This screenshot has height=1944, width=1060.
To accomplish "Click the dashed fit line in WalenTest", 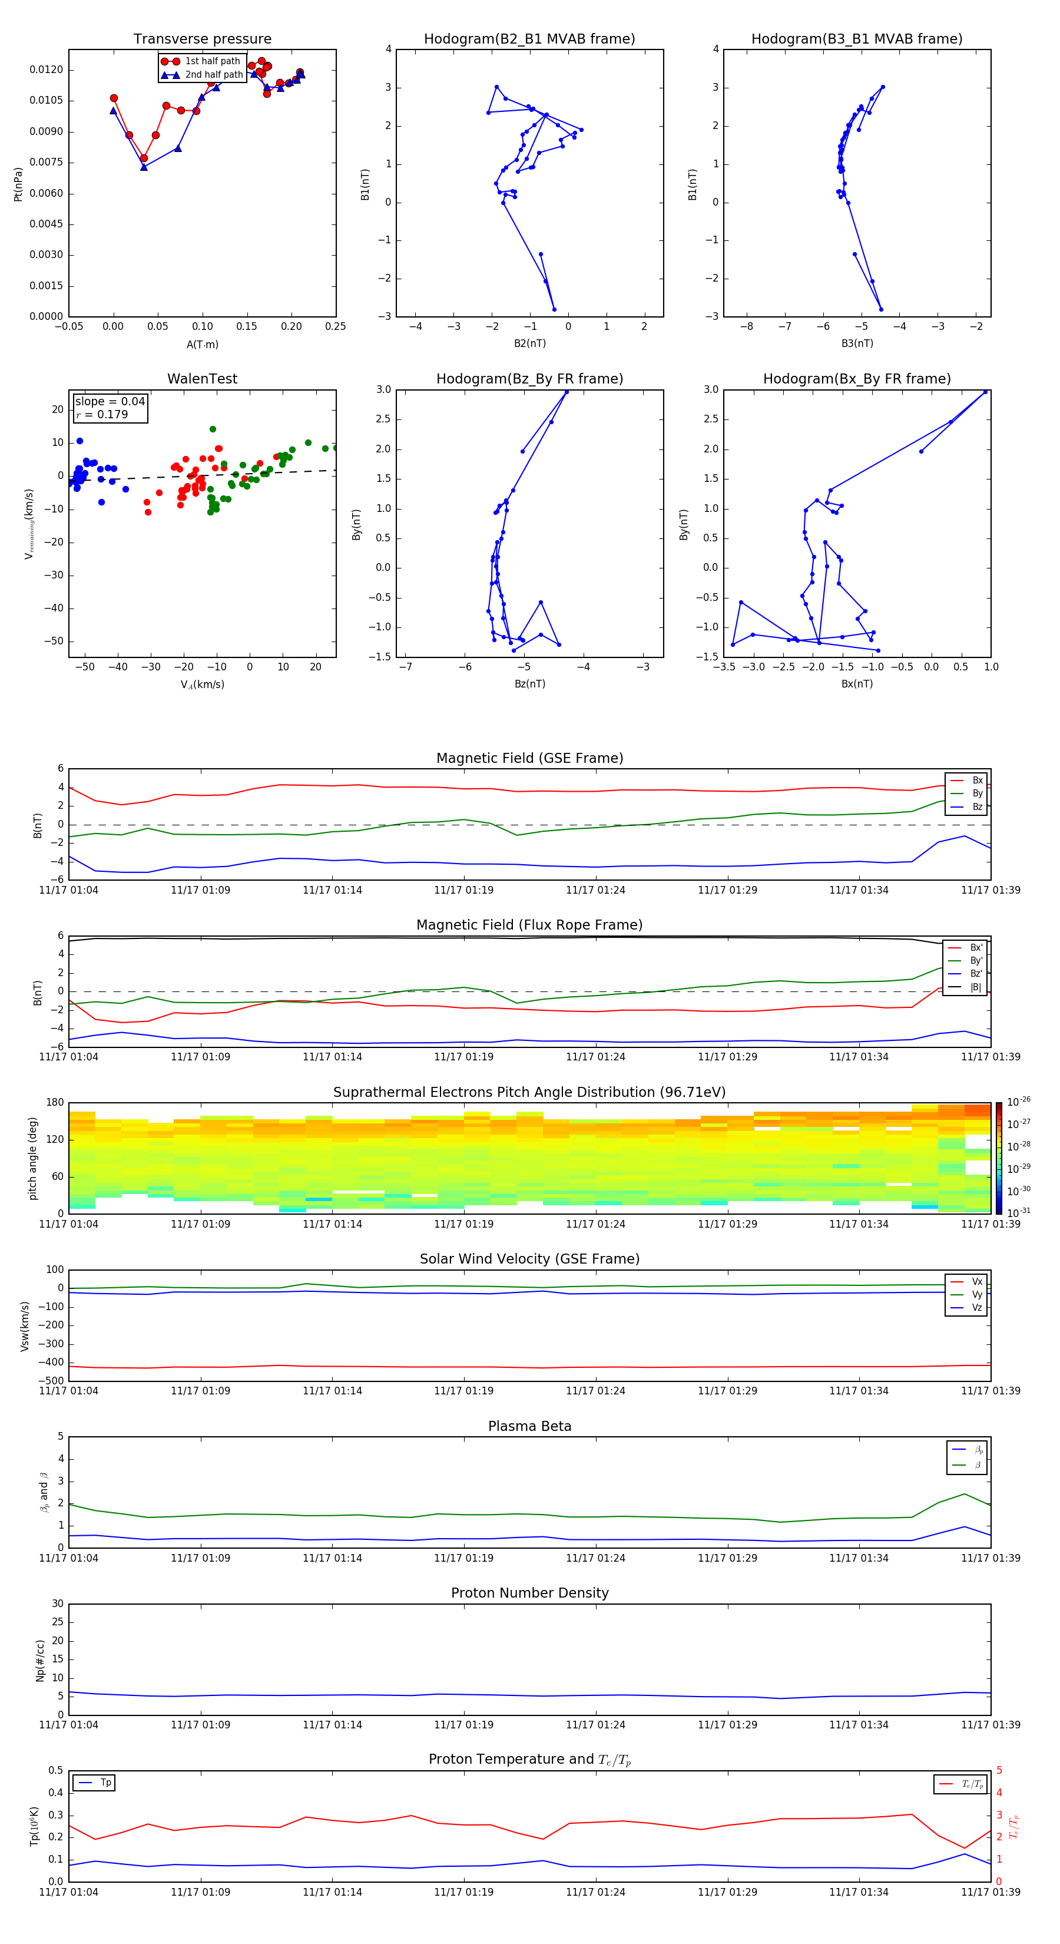I will click(202, 475).
